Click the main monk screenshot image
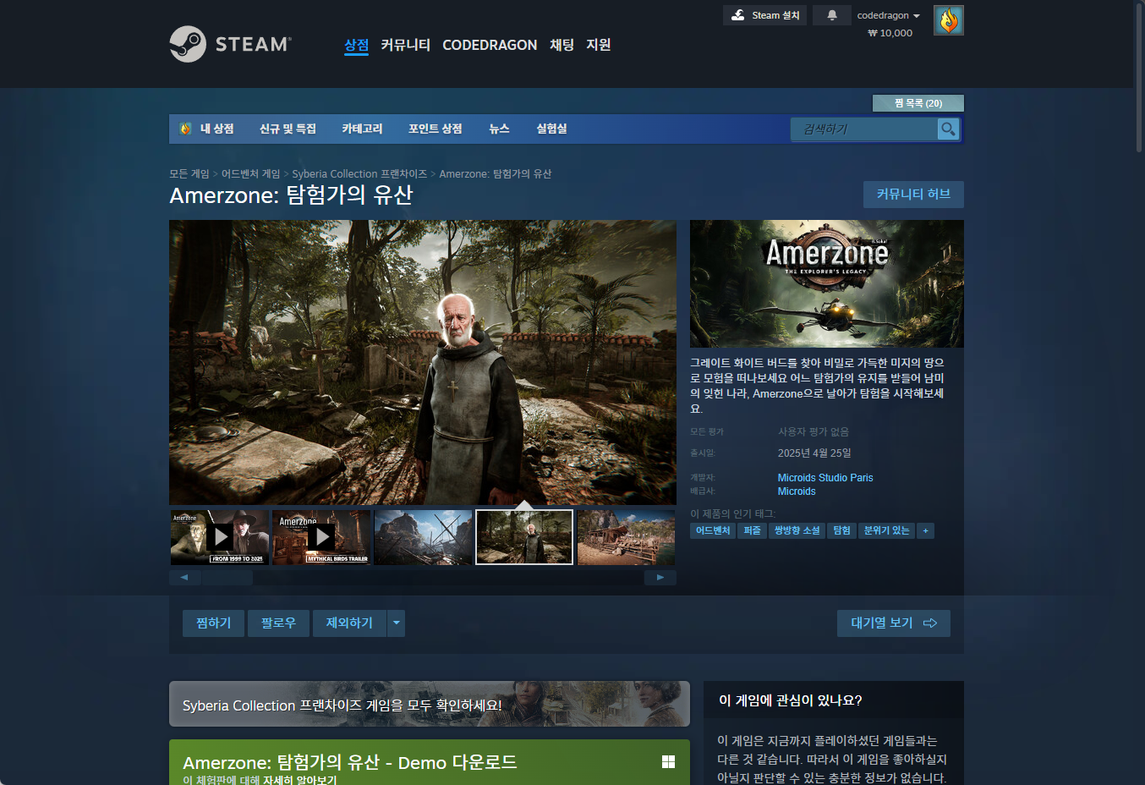The height and width of the screenshot is (785, 1145). click(423, 363)
